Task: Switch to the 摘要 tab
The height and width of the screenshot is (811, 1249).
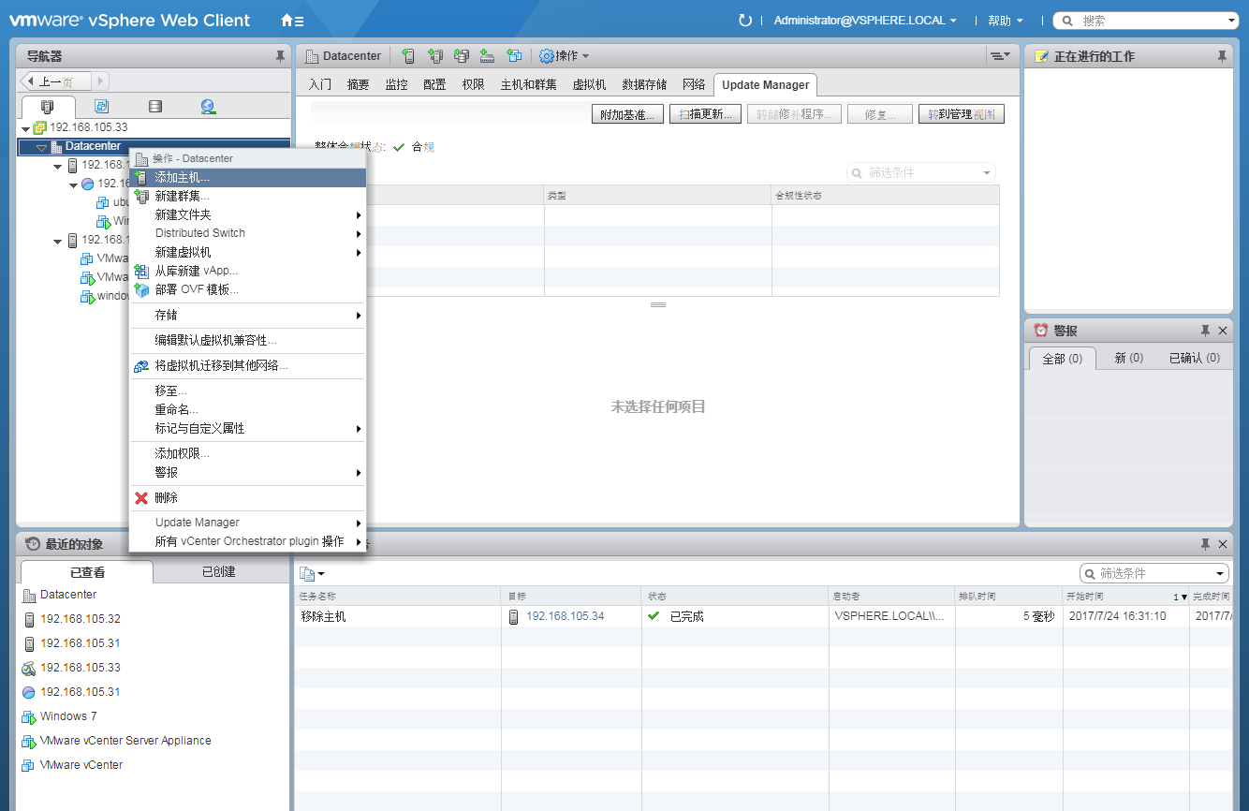Action: (358, 84)
